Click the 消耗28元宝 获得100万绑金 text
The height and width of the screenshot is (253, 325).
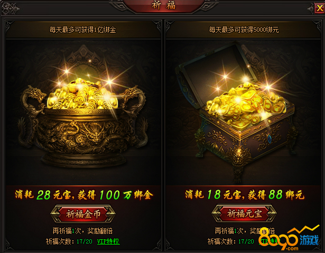coord(84,195)
